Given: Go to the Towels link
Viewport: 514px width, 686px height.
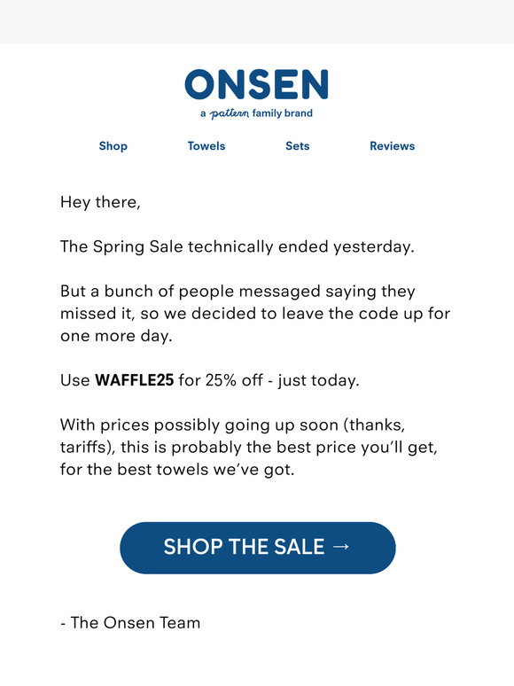Looking at the screenshot, I should [x=206, y=146].
